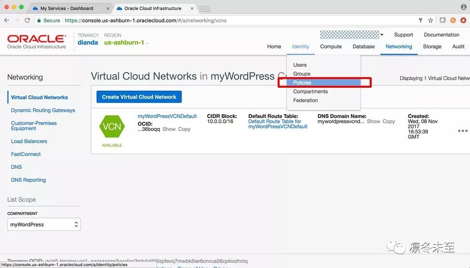Screen dimensions: 470x268
Task: Open the Home menu
Action: [x=274, y=46]
